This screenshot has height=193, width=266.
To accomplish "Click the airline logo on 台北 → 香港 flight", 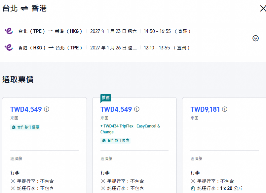I will tap(9, 31).
